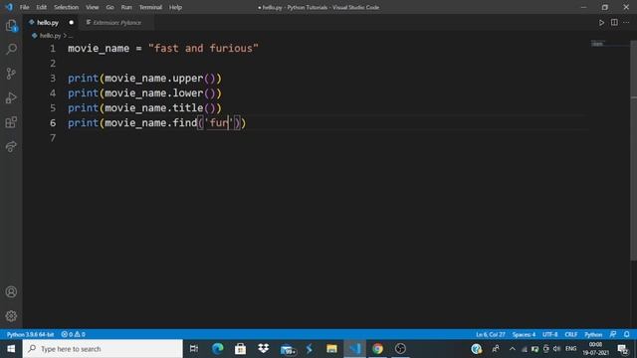Change indentation via Spaces: 4

(524, 334)
